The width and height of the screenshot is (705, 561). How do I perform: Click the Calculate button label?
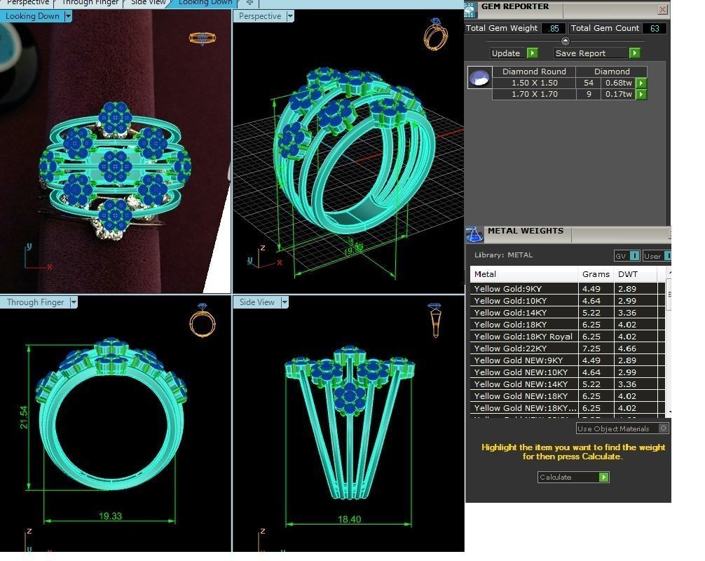555,477
